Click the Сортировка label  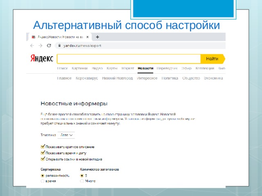click(50, 169)
